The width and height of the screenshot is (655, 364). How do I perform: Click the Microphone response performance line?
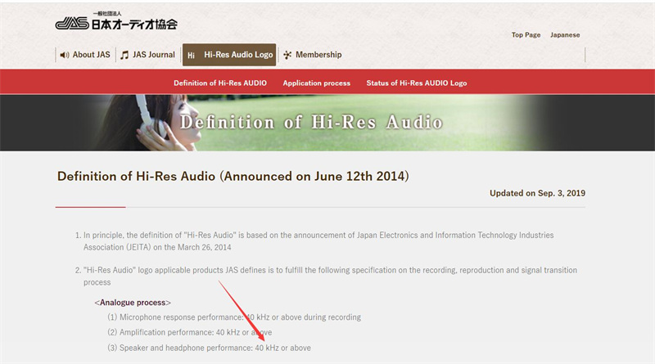coord(234,317)
